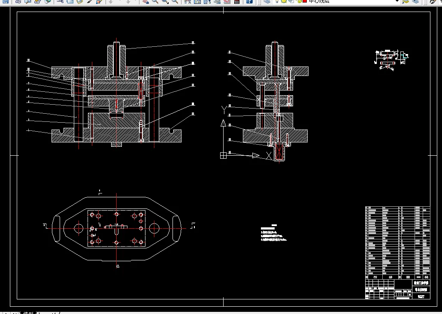Click Zoom Previous magnifier icon

tap(175, 1)
